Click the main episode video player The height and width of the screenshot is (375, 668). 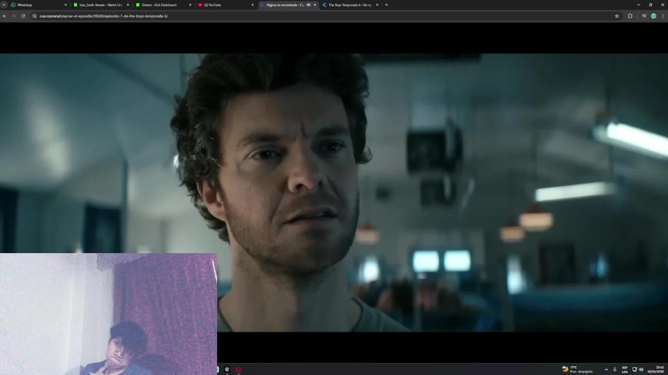click(x=334, y=193)
